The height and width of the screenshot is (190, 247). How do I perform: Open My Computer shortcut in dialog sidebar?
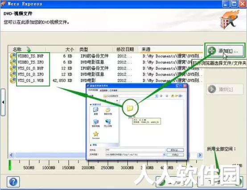[96, 123]
